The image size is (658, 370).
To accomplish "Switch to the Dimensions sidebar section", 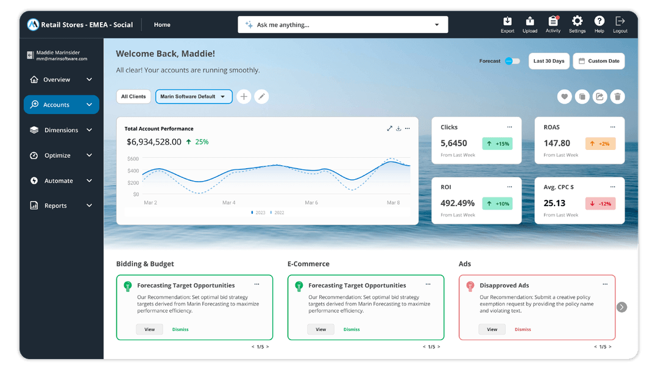I will (x=61, y=130).
